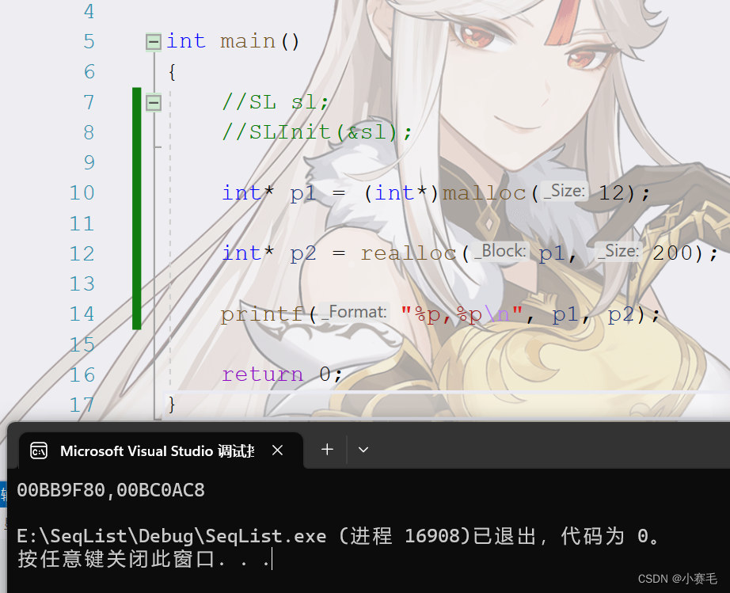Click the console icon on the terminal tab

point(39,450)
